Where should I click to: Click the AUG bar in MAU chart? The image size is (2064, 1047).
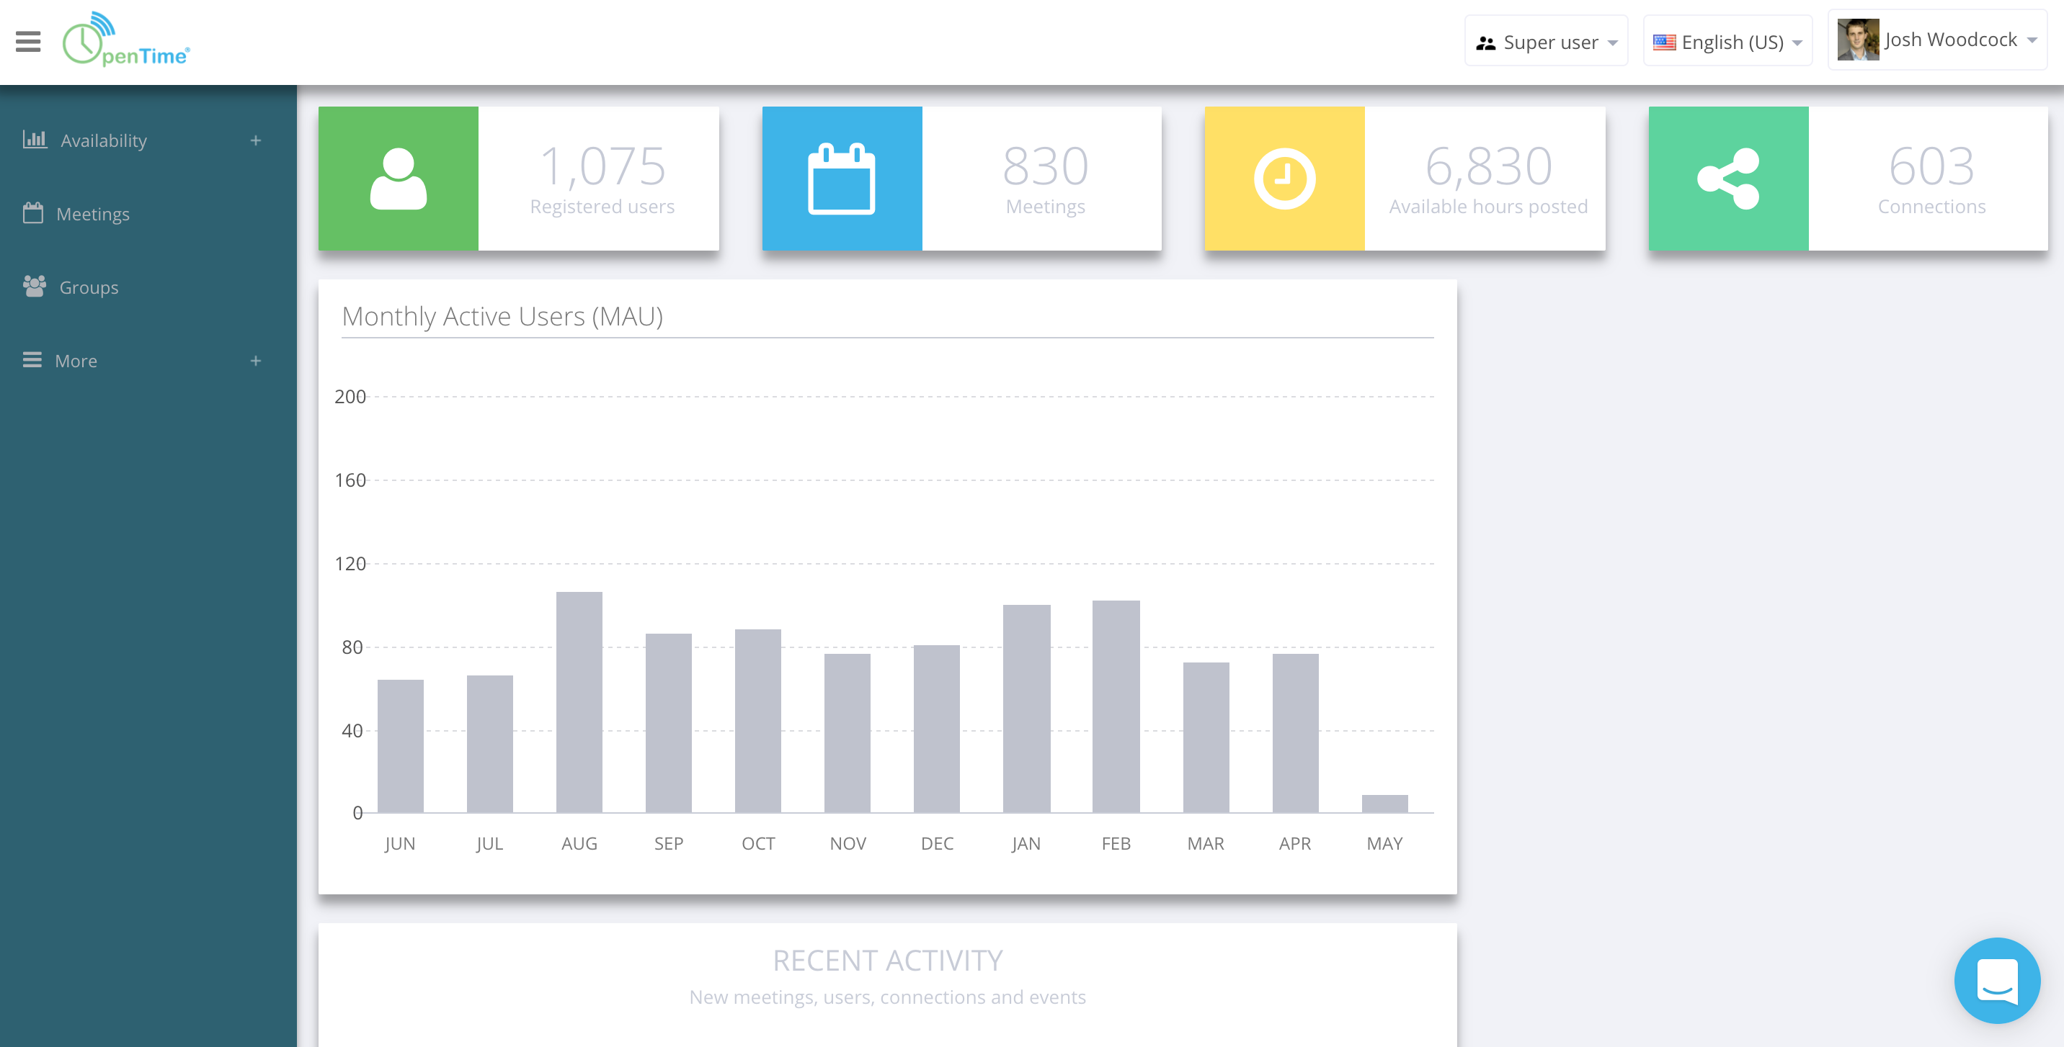click(579, 702)
